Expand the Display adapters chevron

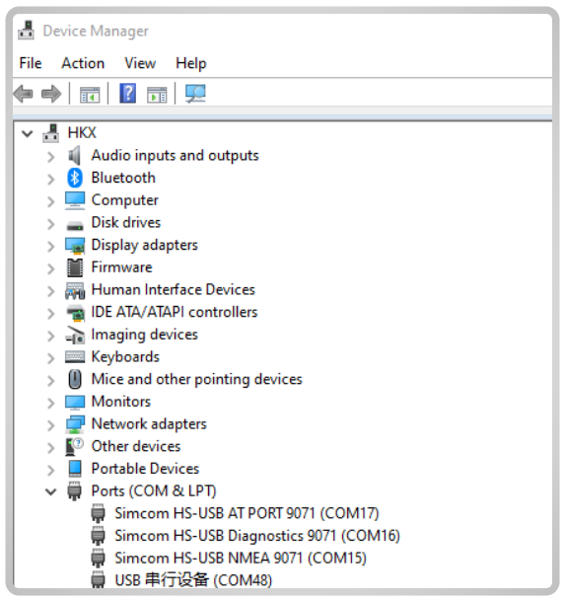coord(50,246)
